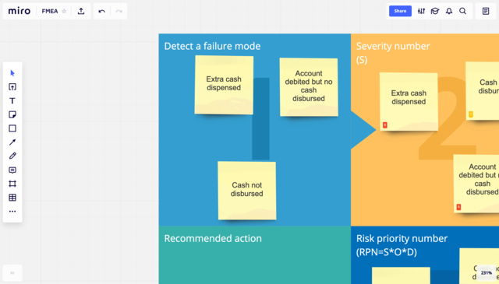This screenshot has height=284, width=499.
Task: Expand more tools with three dots
Action: click(12, 212)
